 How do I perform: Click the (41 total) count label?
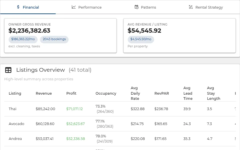click(x=80, y=70)
